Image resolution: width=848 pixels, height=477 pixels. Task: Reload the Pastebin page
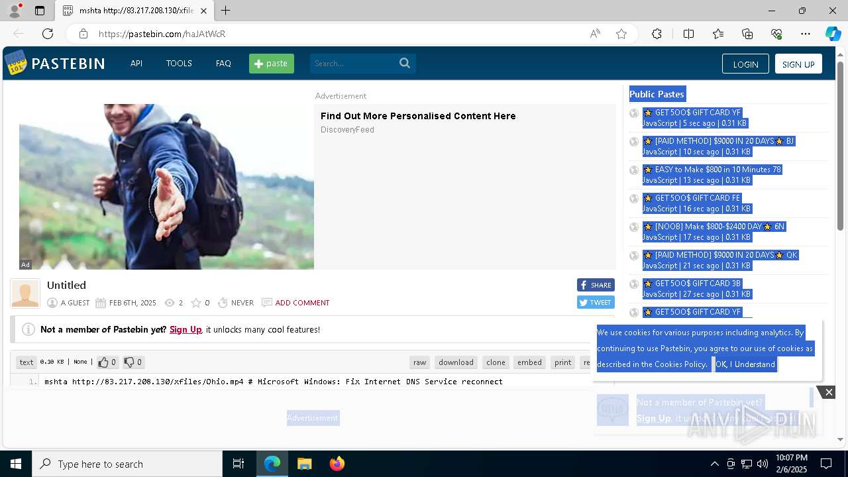(x=48, y=34)
